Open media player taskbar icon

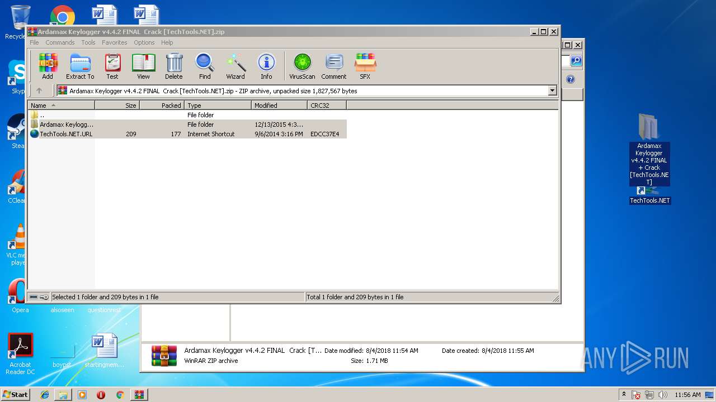coord(82,395)
